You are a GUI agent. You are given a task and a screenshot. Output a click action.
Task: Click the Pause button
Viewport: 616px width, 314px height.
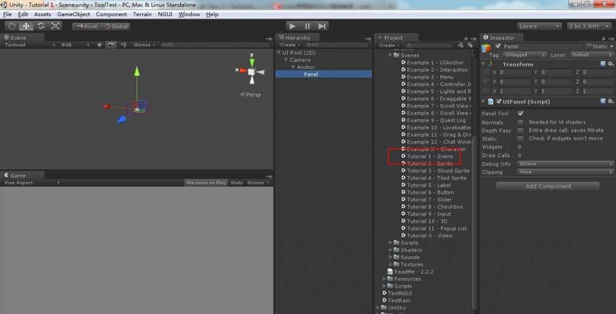(x=307, y=26)
